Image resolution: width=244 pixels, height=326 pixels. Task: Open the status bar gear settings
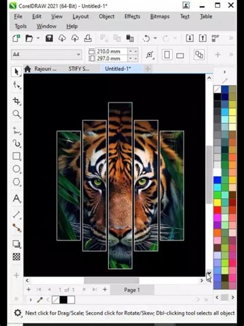pyautogui.click(x=18, y=313)
